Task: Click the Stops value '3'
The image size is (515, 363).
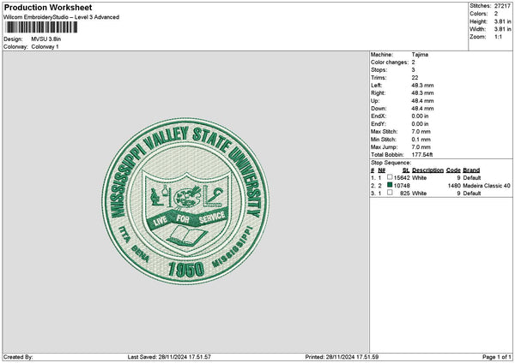Action: click(x=413, y=70)
